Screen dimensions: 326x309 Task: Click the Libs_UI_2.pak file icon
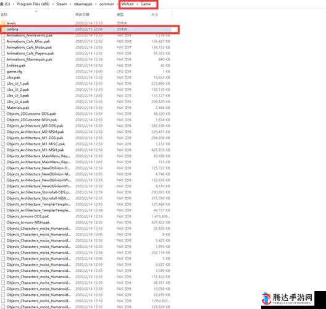point(3,90)
